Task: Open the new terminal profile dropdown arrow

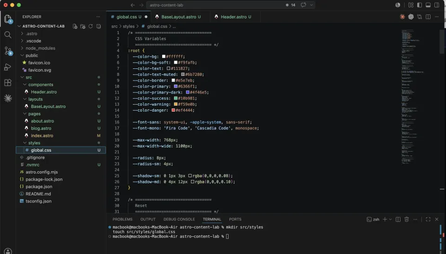Action: (391, 219)
